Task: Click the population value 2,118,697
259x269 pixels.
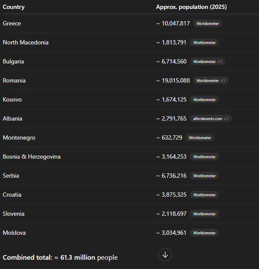Action: (174, 214)
